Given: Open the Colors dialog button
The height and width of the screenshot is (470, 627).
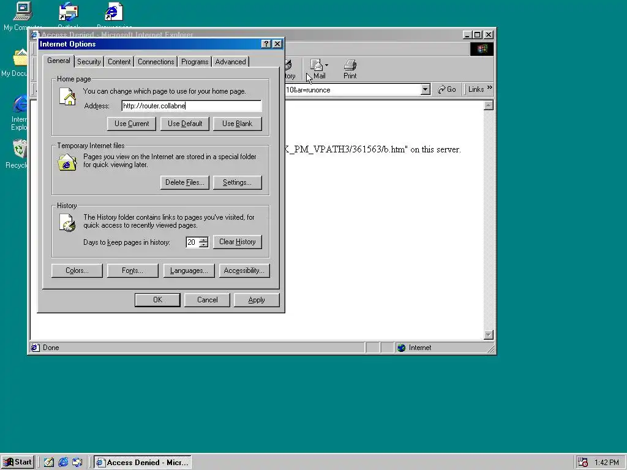Looking at the screenshot, I should [x=77, y=270].
